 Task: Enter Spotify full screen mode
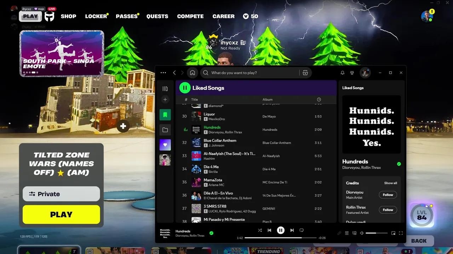[x=401, y=233]
